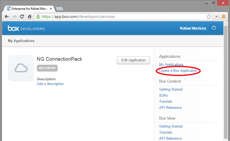This screenshot has width=230, height=141.
Task: Open Box Content Tutorials link
Action: [166, 101]
